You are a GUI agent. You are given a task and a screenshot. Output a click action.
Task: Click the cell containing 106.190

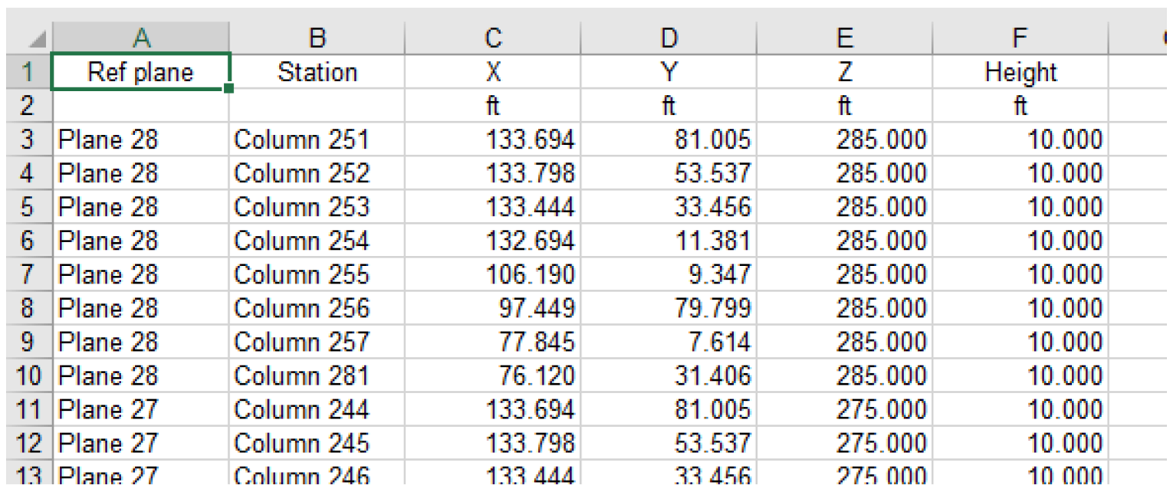click(493, 274)
